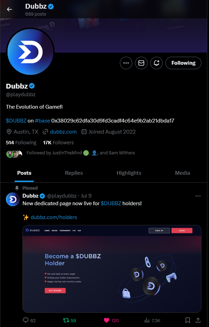This screenshot has width=209, height=327.
Task: Click the back arrow icon
Action: 9,9
